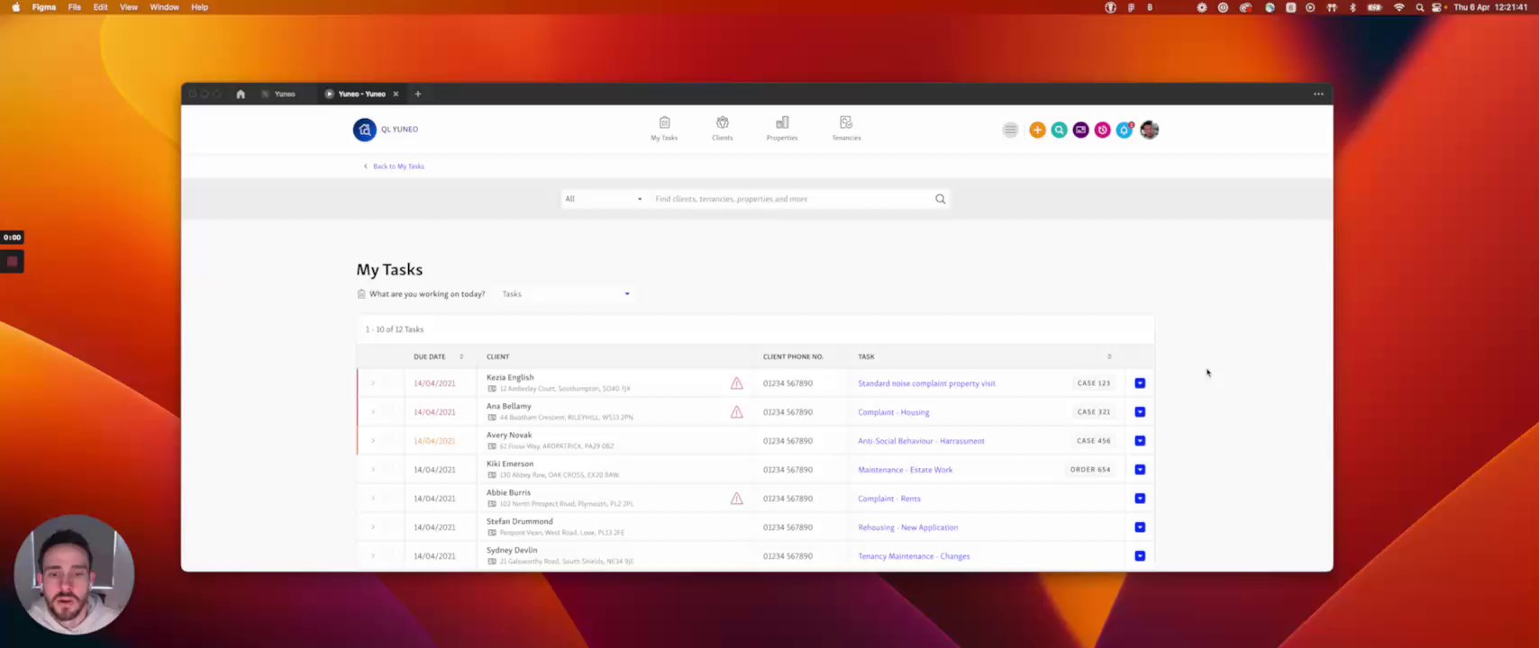
Task: Open 'Complaint - Housing' task link
Action: (893, 412)
